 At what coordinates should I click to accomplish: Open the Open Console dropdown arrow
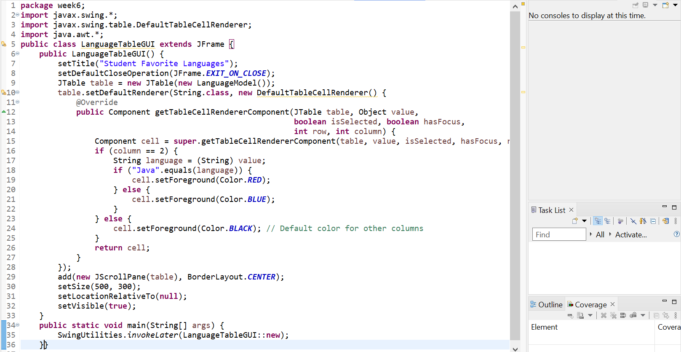point(675,5)
